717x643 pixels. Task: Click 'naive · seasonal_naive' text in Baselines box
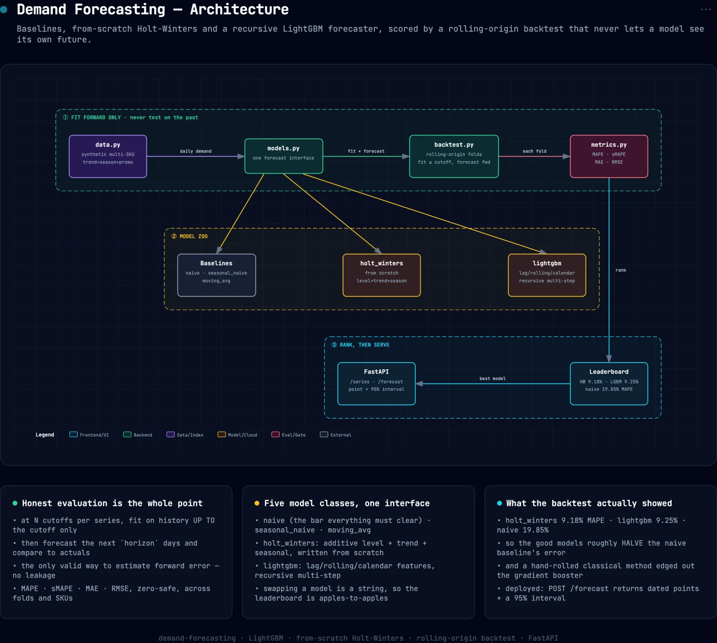coord(216,273)
